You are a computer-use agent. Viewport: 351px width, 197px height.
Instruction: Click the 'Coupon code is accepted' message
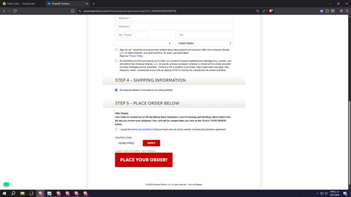point(135,151)
